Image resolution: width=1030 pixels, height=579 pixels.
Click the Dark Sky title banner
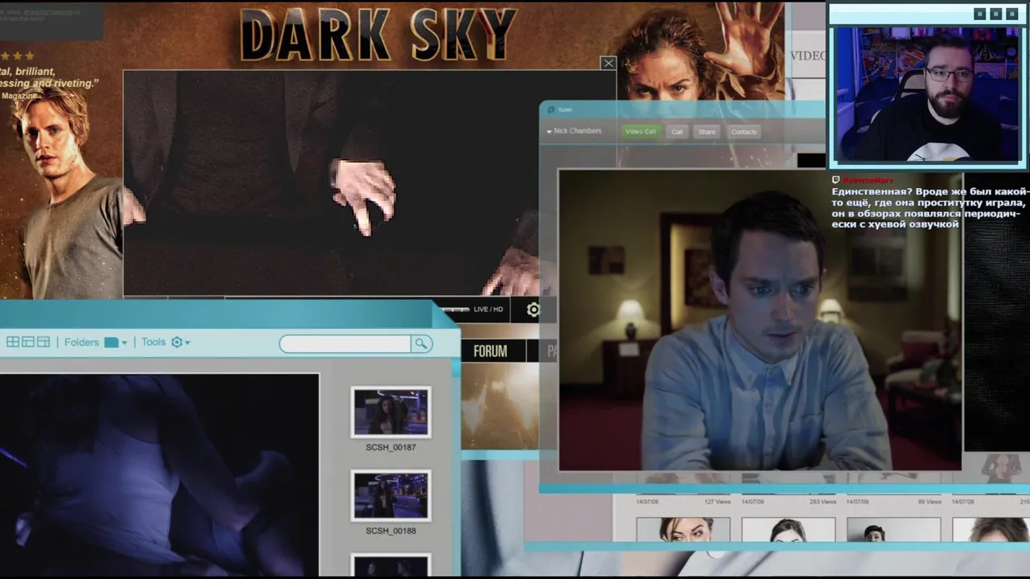378,36
